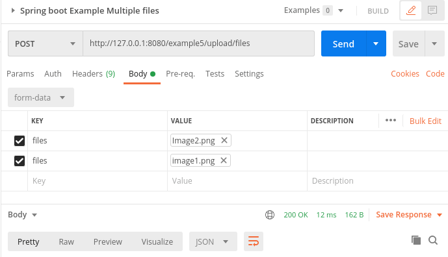Screen dimensions: 448x257
Task: Click the Examples 0 counter
Action: tap(328, 11)
